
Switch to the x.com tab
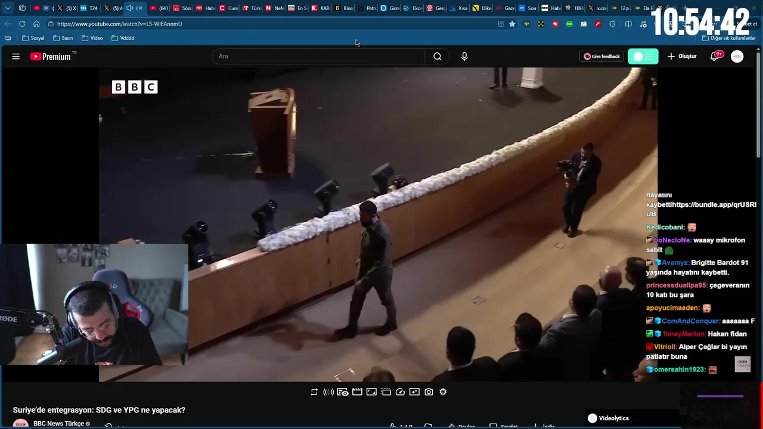click(598, 8)
